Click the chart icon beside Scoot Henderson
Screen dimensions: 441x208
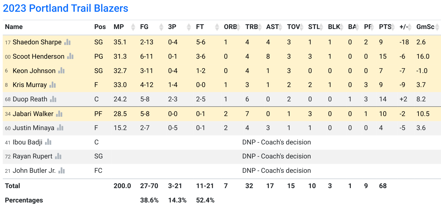tap(70, 56)
